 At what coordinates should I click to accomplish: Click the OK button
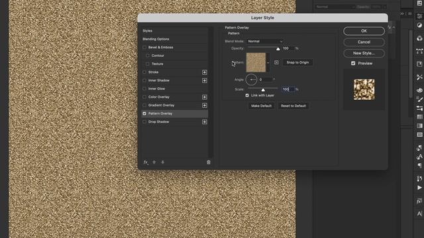pos(364,31)
